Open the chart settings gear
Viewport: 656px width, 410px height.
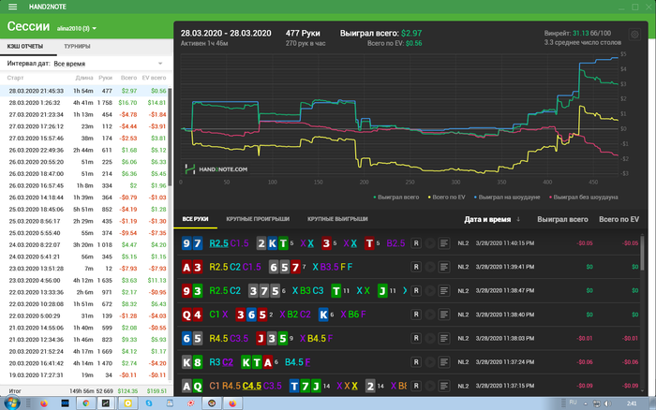point(634,35)
